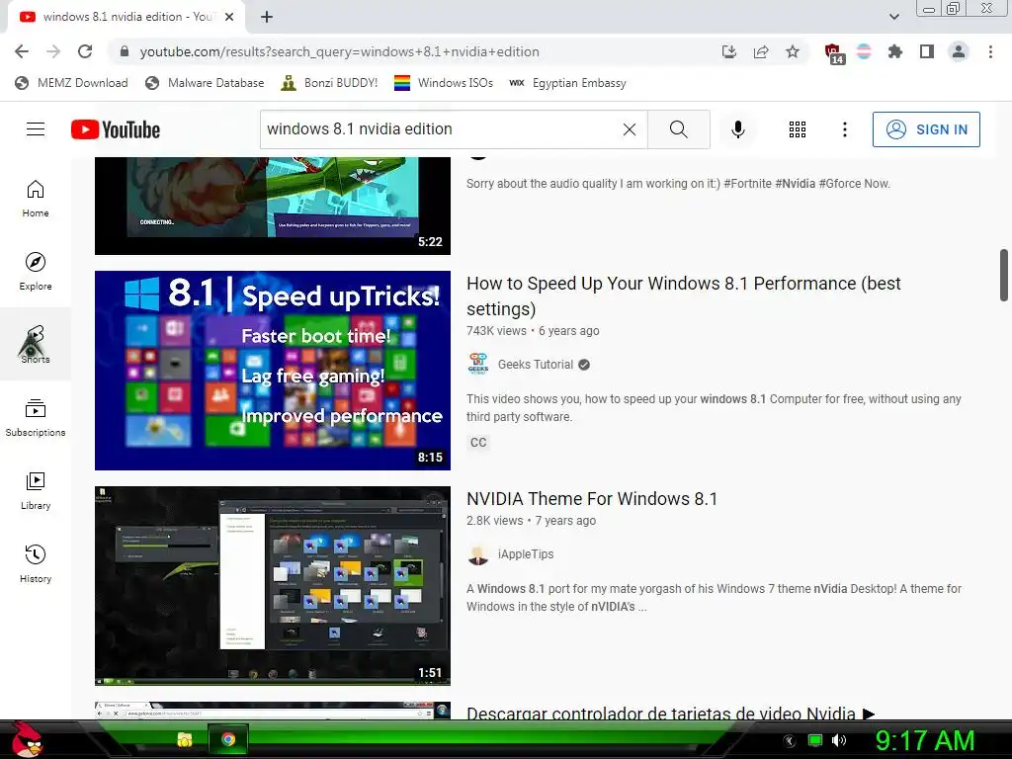
Task: Click the lock icon in the address bar
Action: point(125,51)
